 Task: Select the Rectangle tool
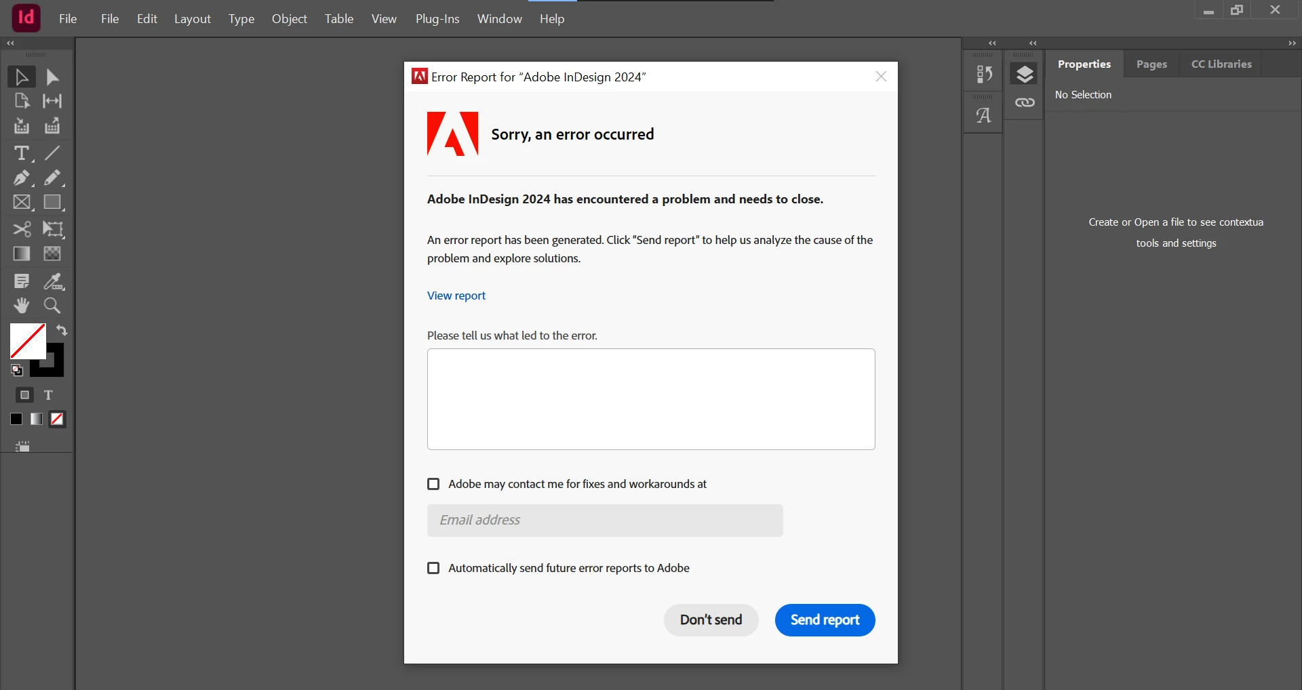pyautogui.click(x=52, y=202)
